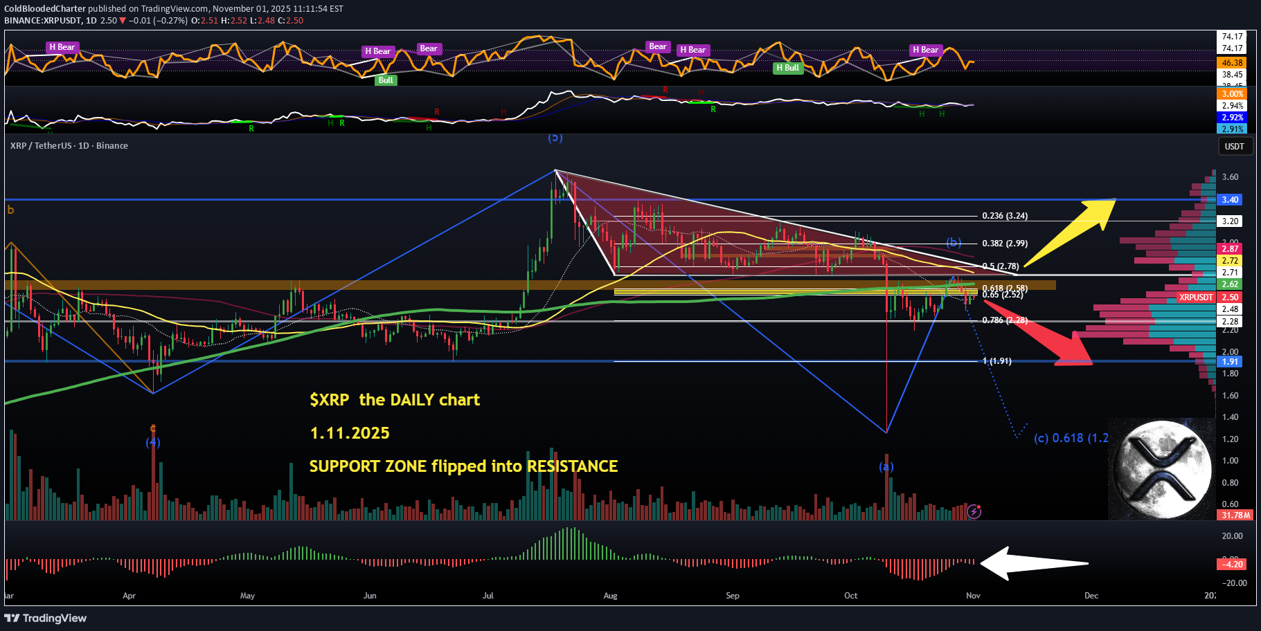This screenshot has width=1261, height=631.
Task: Click the TradingView logo in the bottom-left
Action: pos(46,618)
